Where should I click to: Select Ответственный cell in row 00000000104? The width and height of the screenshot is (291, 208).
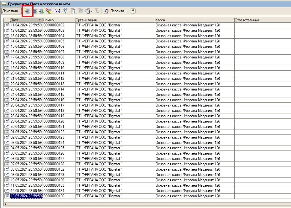tap(262, 36)
